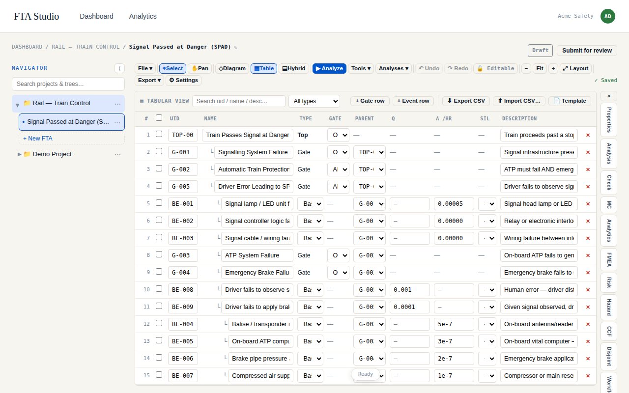Expand the Demo Project folder
The height and width of the screenshot is (393, 629).
click(x=20, y=154)
